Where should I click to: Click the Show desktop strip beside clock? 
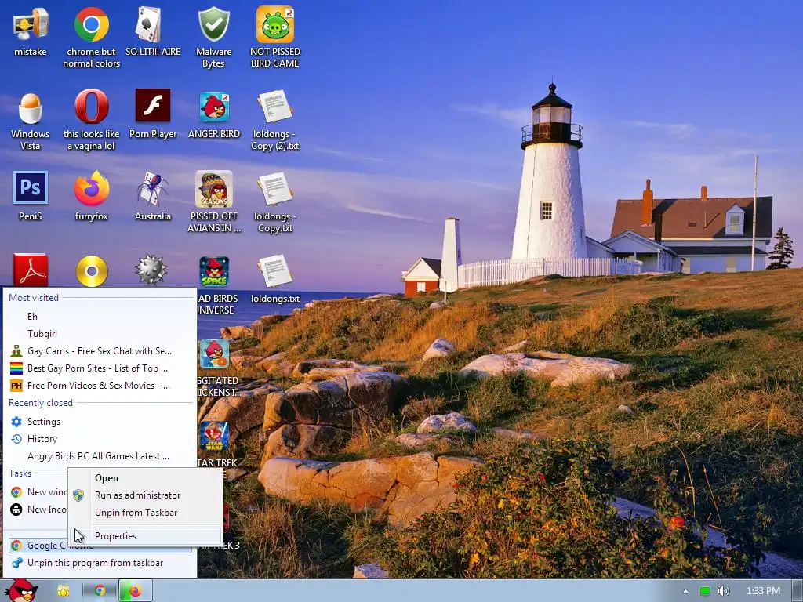coord(798,591)
